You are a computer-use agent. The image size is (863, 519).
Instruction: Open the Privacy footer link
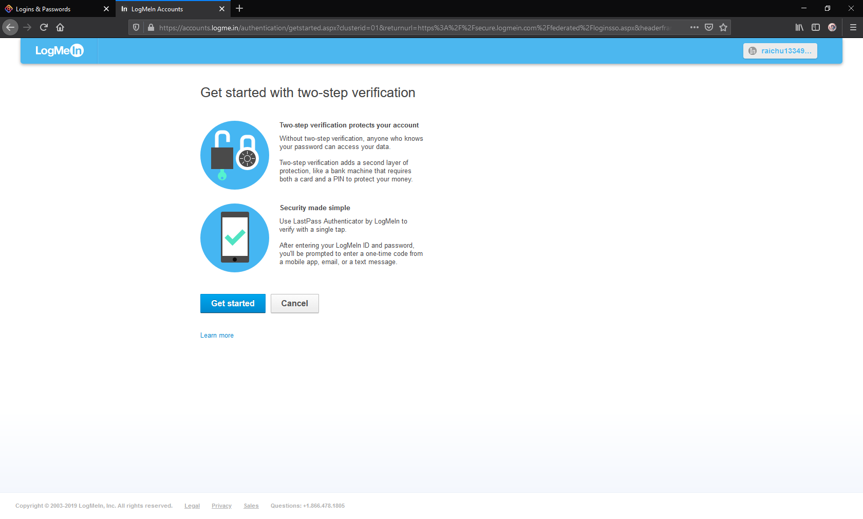tap(221, 506)
